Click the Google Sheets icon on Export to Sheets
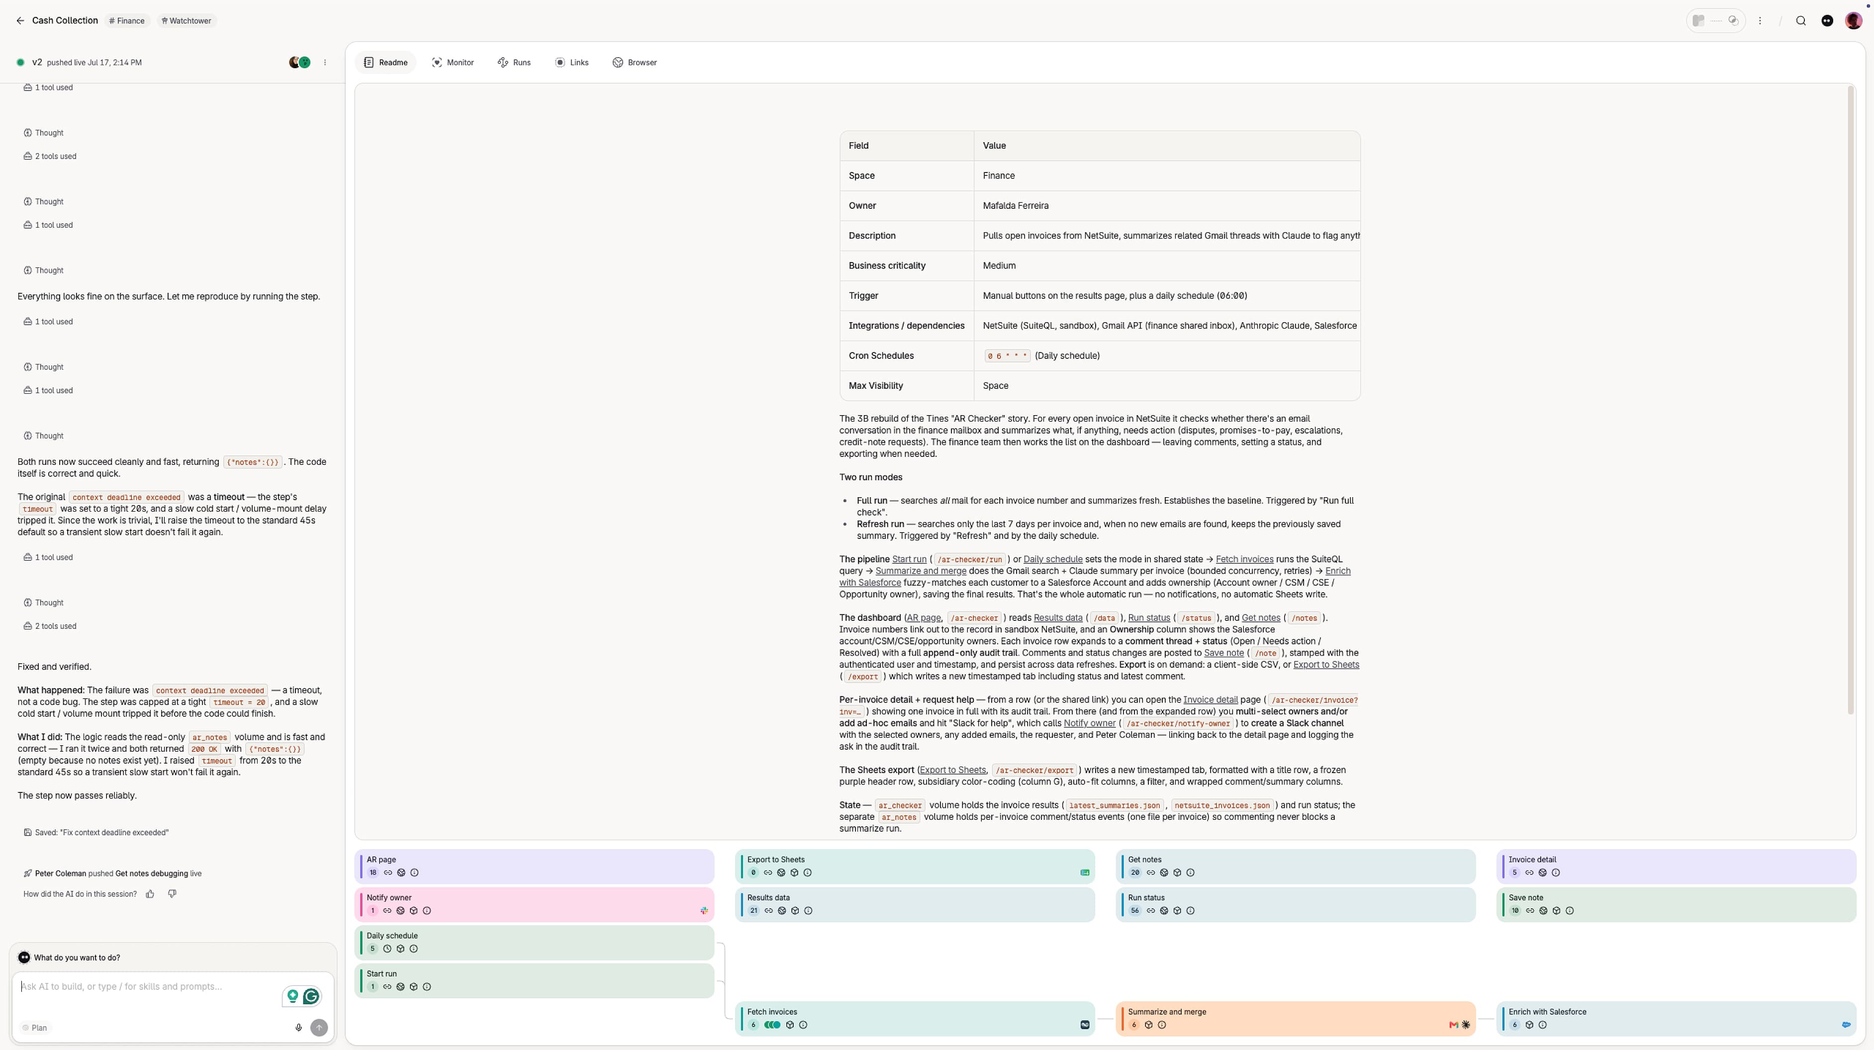The width and height of the screenshot is (1874, 1050). (x=1085, y=874)
